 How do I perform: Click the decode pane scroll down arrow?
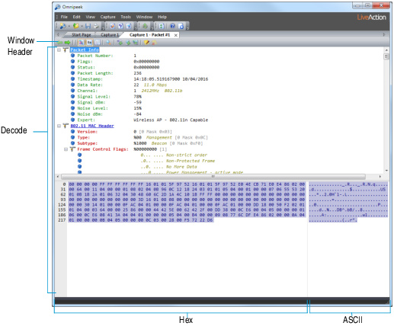click(386, 171)
